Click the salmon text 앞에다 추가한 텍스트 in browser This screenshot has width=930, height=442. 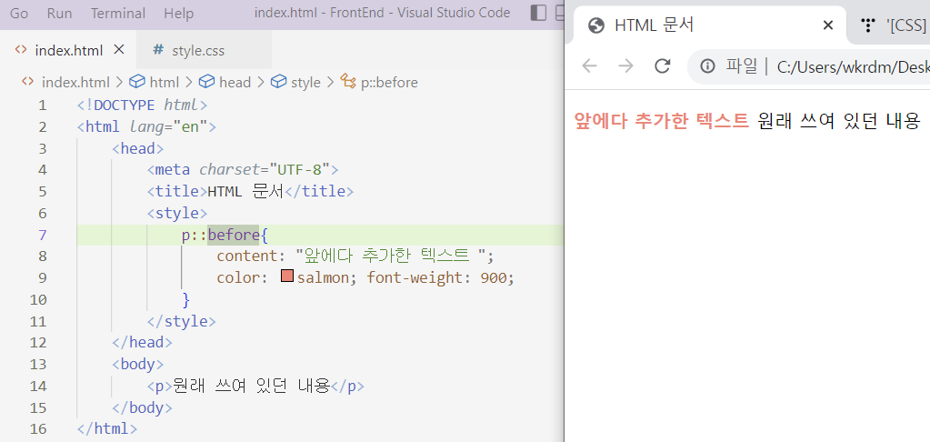[662, 120]
